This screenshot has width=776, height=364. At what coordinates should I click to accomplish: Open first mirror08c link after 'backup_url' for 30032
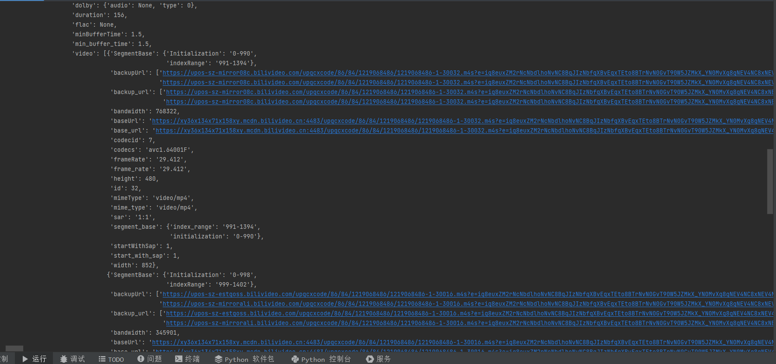tap(469, 92)
